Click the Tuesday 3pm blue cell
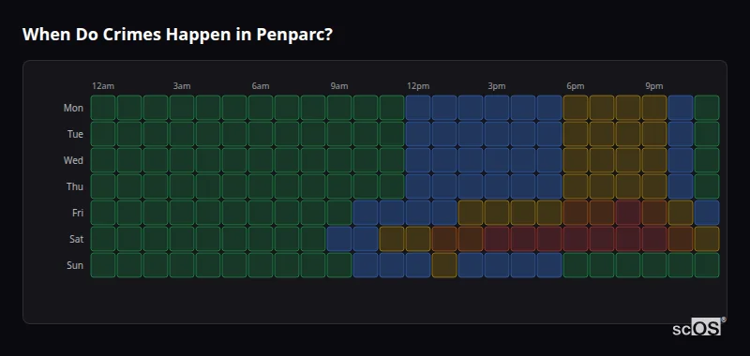Screen dimensions: 750x356 click(497, 134)
